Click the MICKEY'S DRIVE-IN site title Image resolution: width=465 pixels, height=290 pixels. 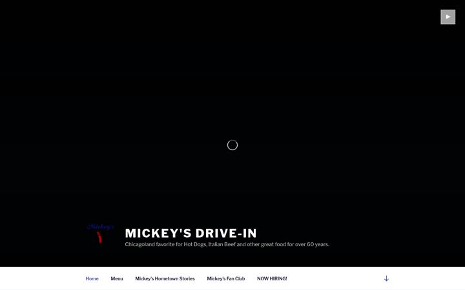point(191,233)
